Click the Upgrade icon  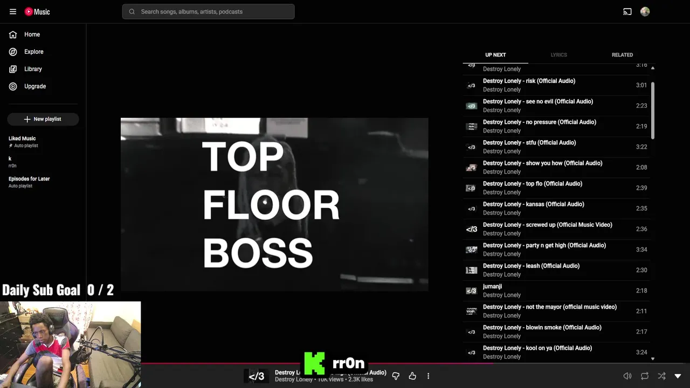click(x=13, y=86)
